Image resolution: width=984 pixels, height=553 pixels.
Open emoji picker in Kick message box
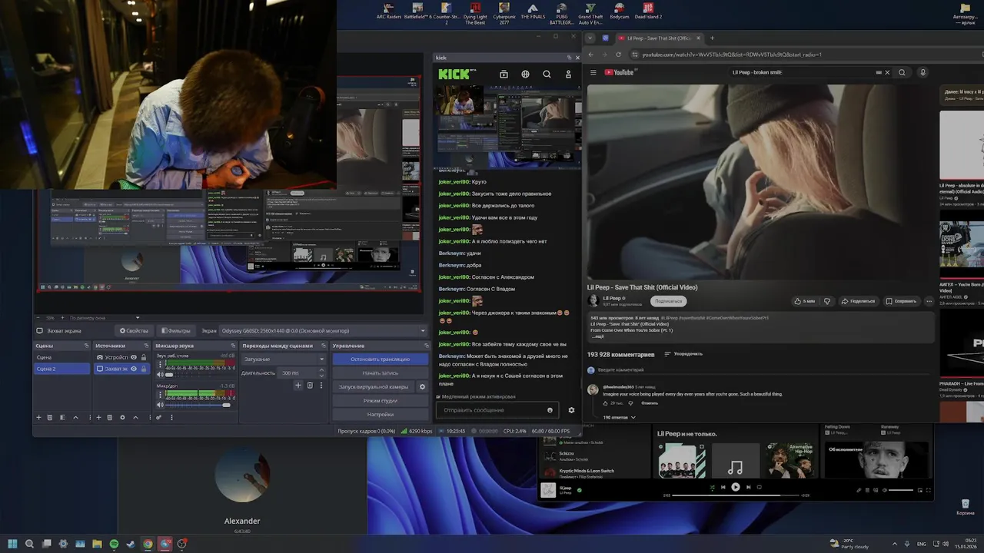coord(550,410)
